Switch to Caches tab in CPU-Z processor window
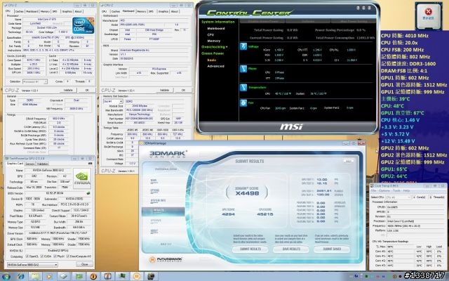Image resolution: width=449 pixels, height=281 pixels. pos(20,11)
